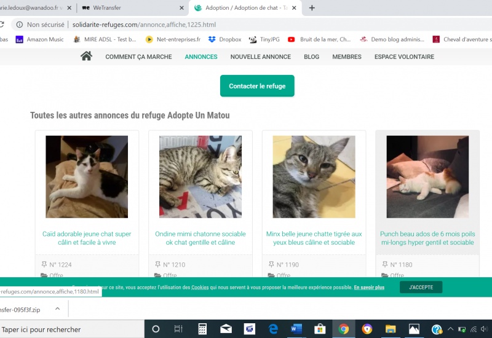Show hidden system tray icons
Image resolution: width=492 pixels, height=338 pixels.
pos(450,329)
